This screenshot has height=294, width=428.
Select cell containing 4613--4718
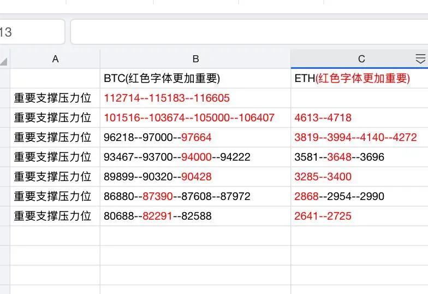(x=359, y=118)
